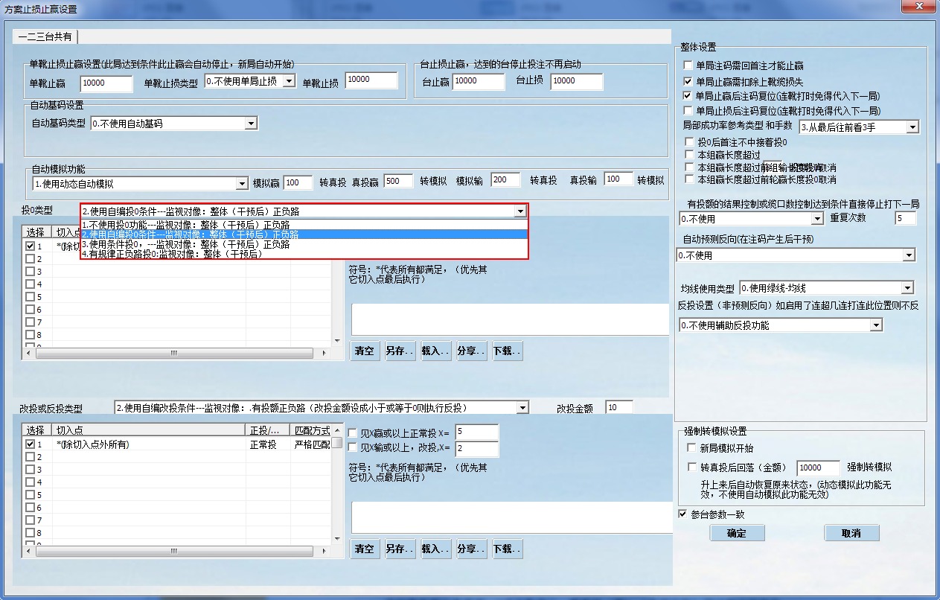Click the 确定 confirm button
The image size is (940, 600).
(737, 532)
